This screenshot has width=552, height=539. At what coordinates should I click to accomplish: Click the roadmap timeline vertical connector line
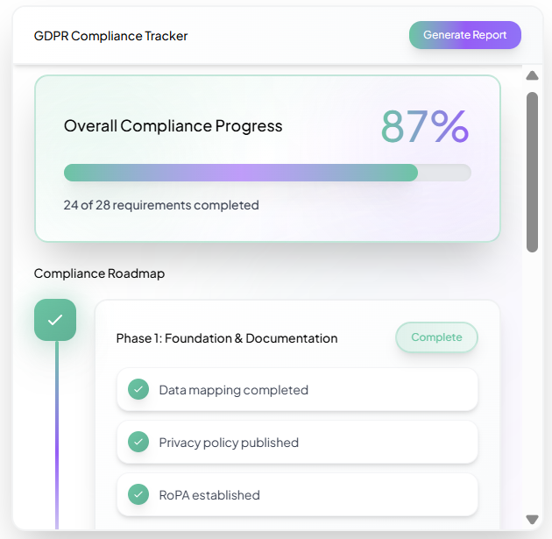(57, 429)
